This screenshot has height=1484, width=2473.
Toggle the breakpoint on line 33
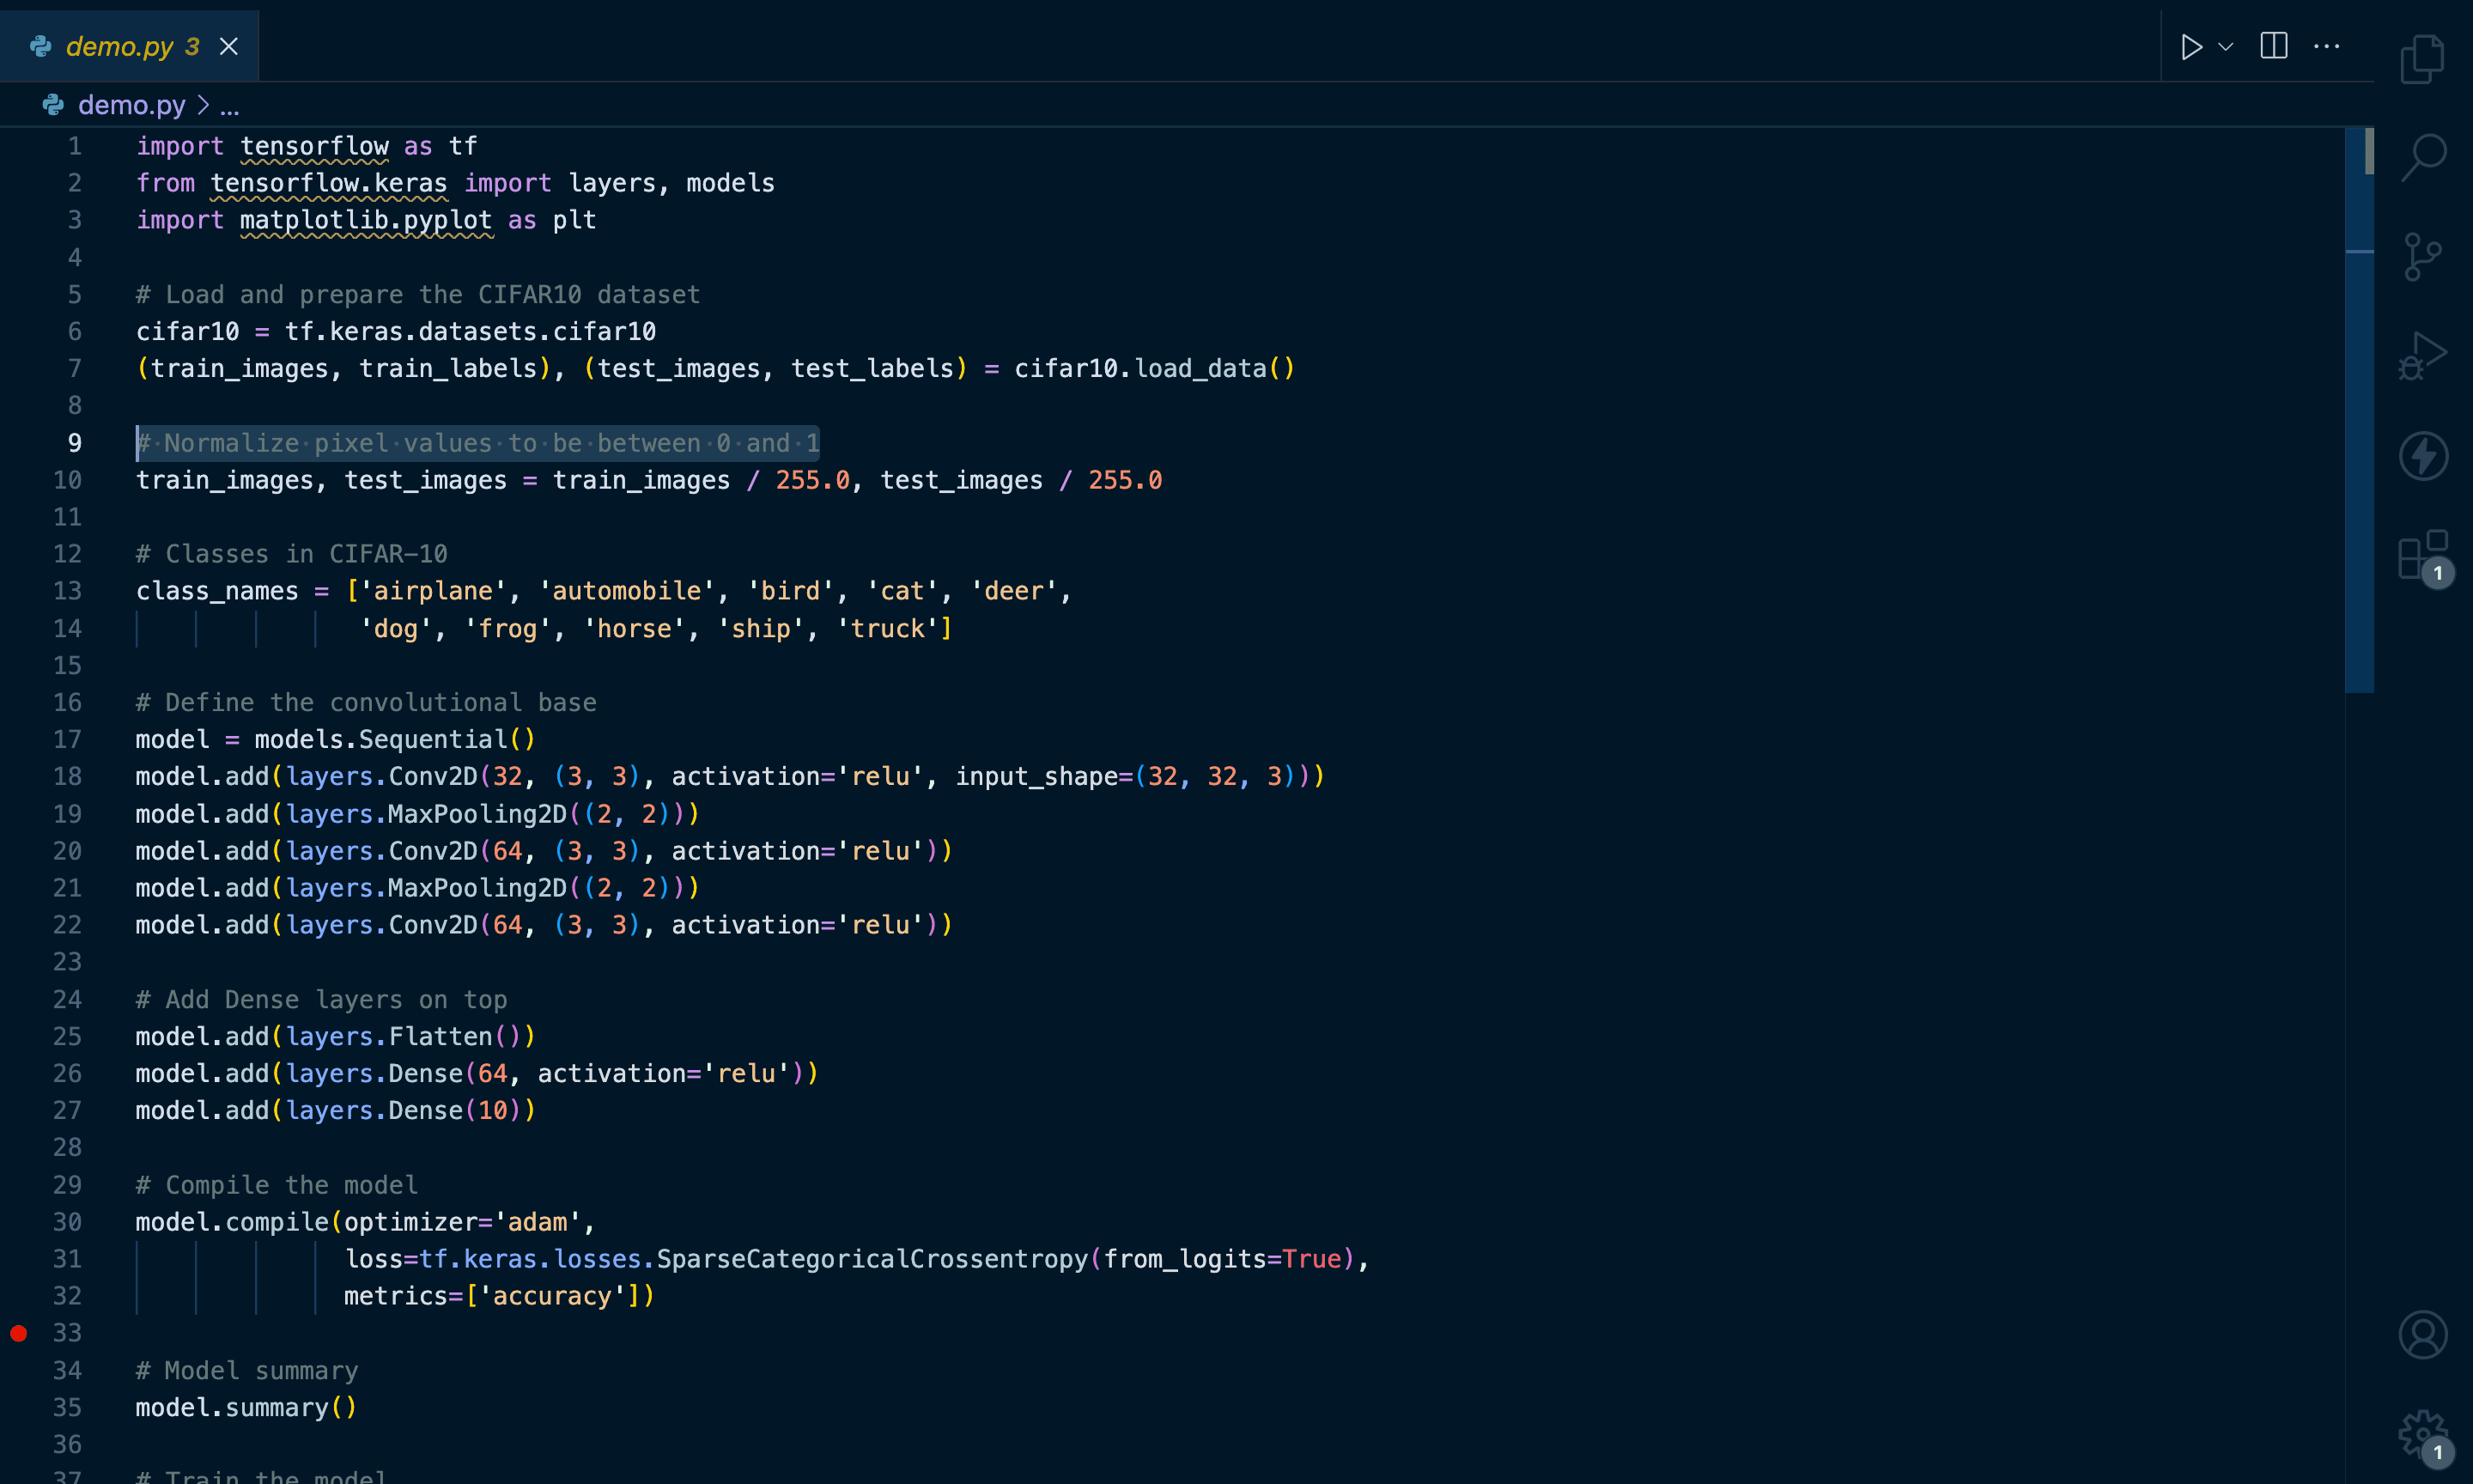pos(18,1333)
